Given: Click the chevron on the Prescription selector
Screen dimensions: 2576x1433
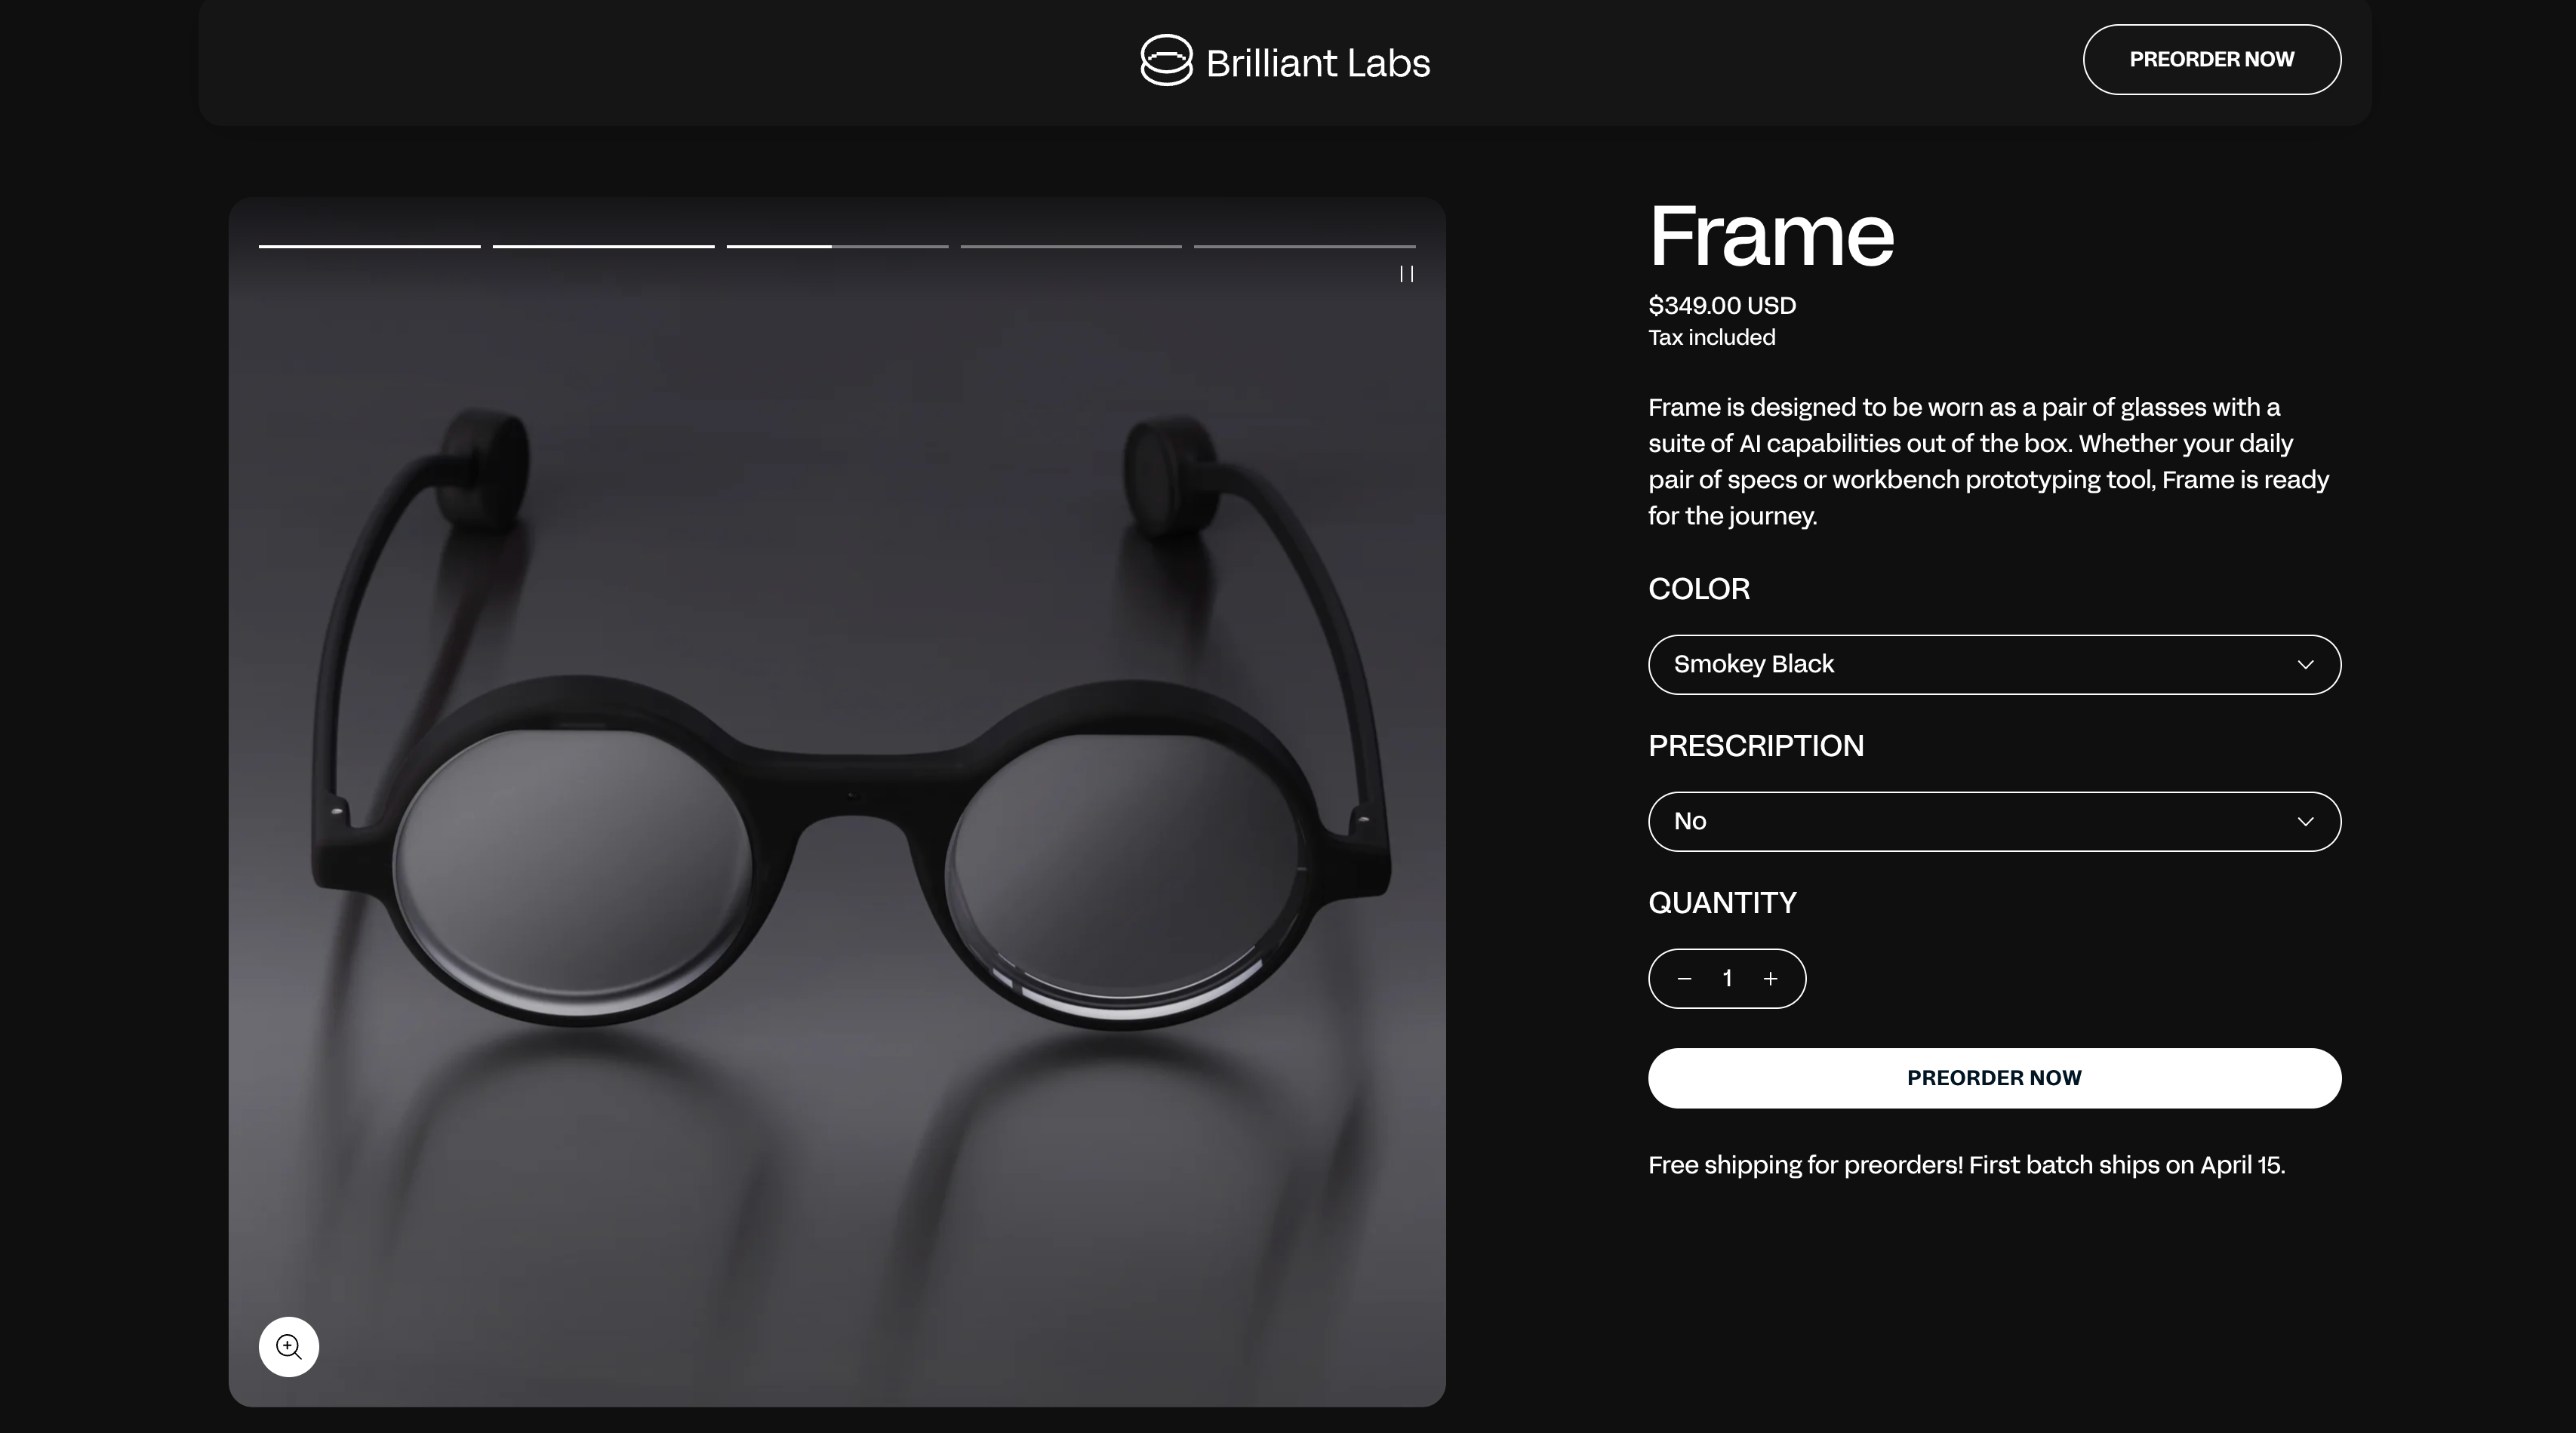Looking at the screenshot, I should [2307, 821].
